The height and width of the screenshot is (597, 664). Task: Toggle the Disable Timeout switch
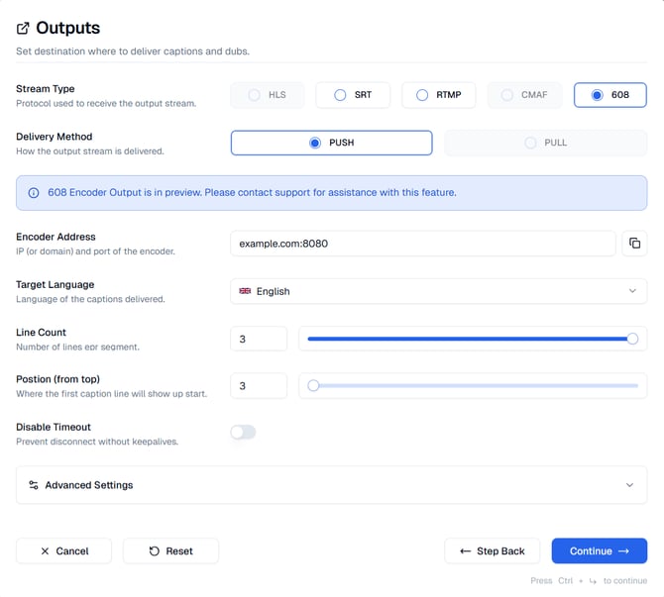[x=243, y=433]
